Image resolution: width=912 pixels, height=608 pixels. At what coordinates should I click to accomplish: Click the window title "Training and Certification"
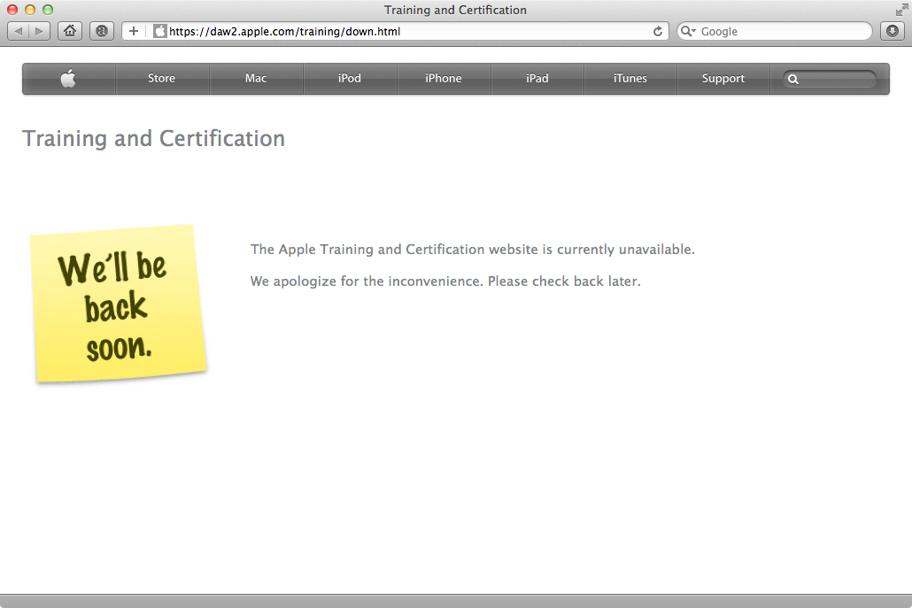click(455, 10)
